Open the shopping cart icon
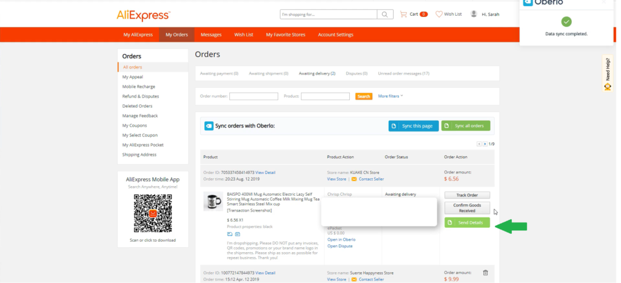The image size is (621, 283). pyautogui.click(x=403, y=15)
